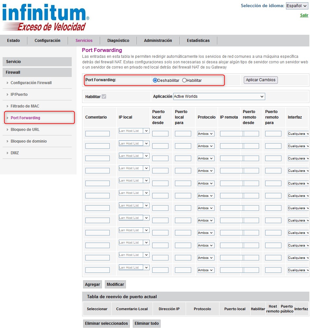Open the first Interfaz dropdown showing Cualquiera

[x=298, y=133]
